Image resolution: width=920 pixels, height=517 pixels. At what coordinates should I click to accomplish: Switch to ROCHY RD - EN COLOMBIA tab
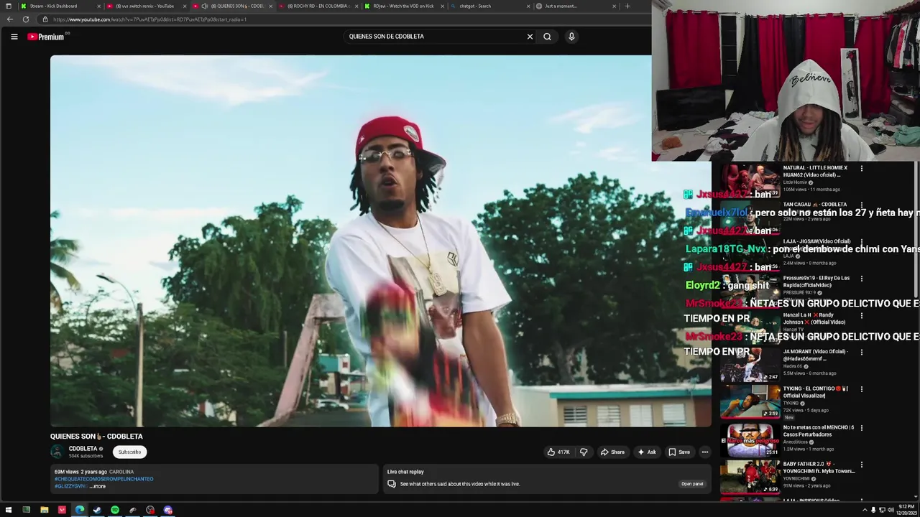click(318, 6)
